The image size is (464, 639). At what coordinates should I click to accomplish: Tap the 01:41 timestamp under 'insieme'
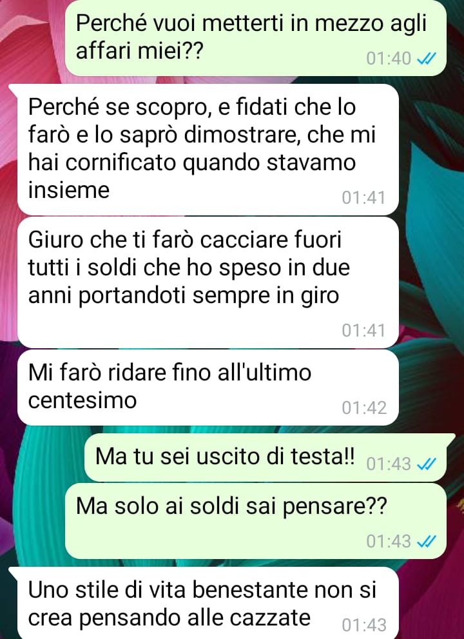pos(363,198)
